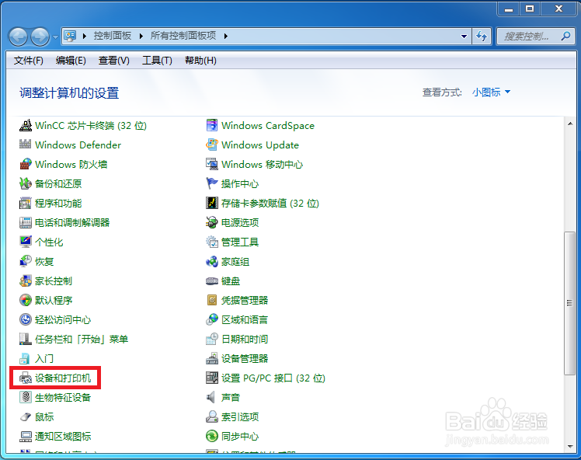Open the 查看(V) menu
This screenshot has width=581, height=460.
[113, 61]
